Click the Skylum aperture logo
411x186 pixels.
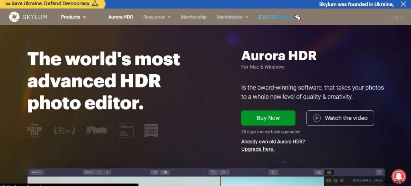coord(14,17)
